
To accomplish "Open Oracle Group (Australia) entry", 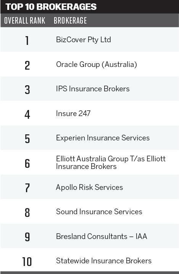I will pyautogui.click(x=97, y=64).
